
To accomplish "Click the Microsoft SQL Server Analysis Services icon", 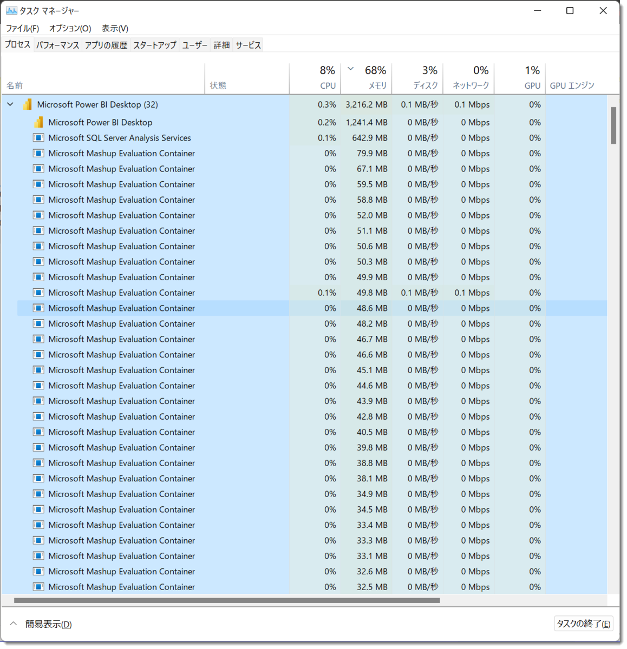I will point(38,138).
